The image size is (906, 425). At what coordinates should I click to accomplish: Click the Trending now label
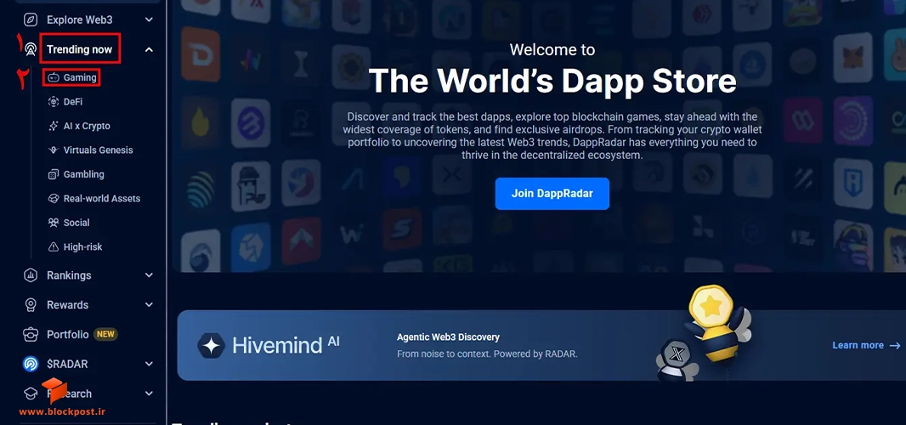click(80, 50)
